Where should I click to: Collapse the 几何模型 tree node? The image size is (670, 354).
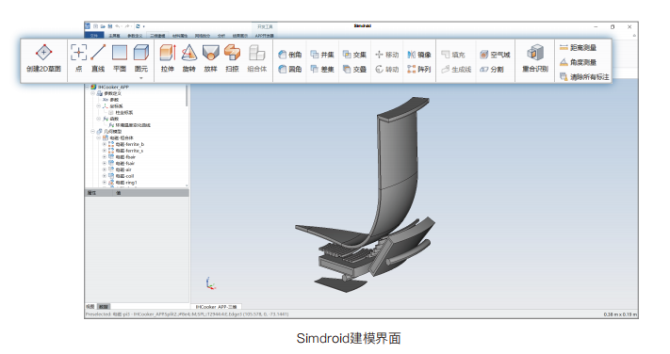coord(92,132)
